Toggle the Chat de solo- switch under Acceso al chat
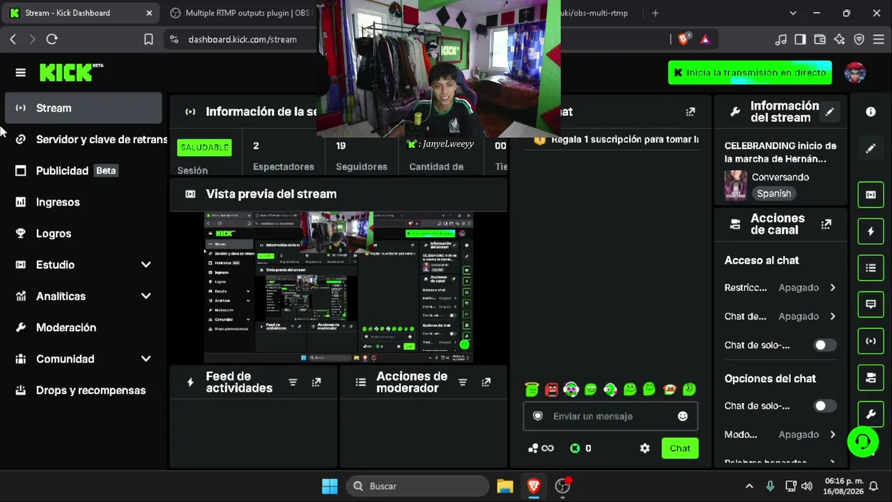Screen dimensions: 892x502 point(824,345)
